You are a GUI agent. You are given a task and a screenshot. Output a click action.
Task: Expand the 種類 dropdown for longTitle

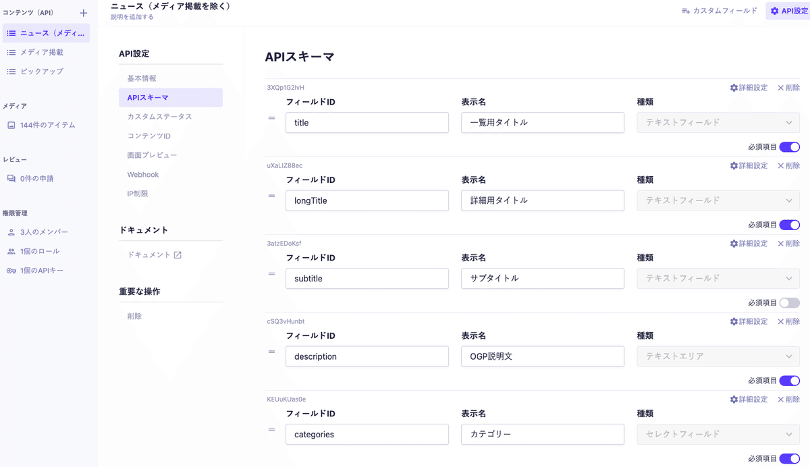click(718, 200)
